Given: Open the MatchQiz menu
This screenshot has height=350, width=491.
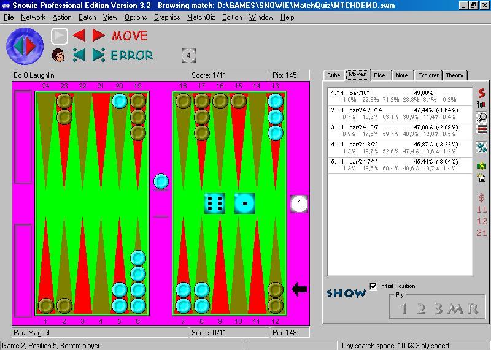Looking at the screenshot, I should point(201,17).
